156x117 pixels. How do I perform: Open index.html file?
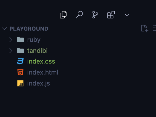[43, 72]
